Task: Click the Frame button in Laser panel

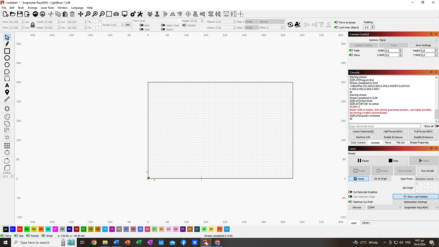Action: (x=359, y=171)
